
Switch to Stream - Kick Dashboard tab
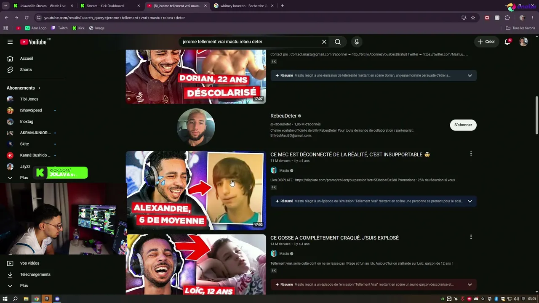110,6
